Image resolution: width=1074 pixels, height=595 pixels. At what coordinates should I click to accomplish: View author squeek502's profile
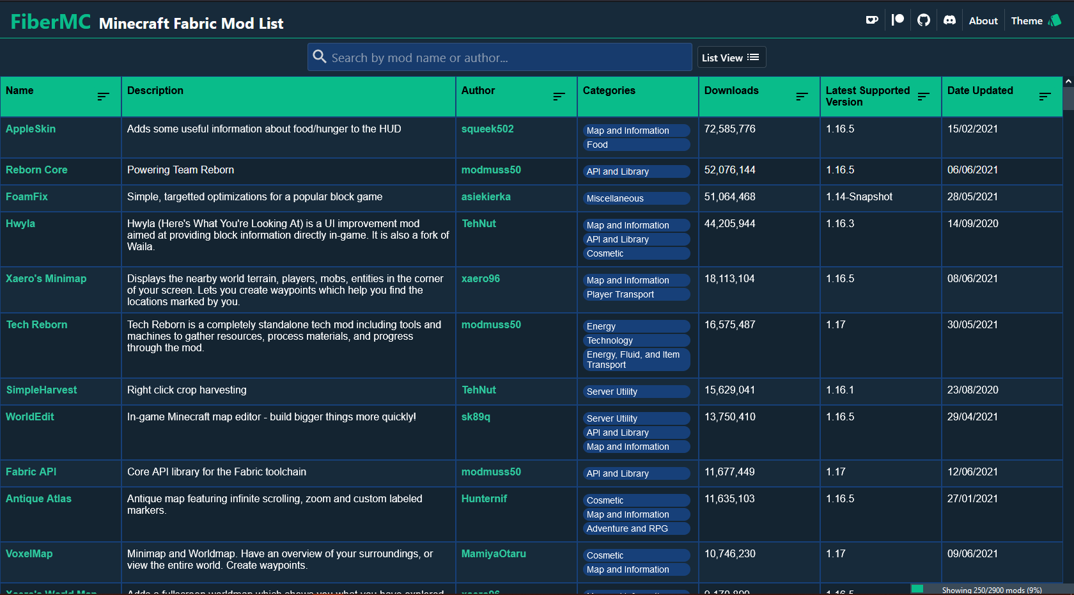point(488,129)
